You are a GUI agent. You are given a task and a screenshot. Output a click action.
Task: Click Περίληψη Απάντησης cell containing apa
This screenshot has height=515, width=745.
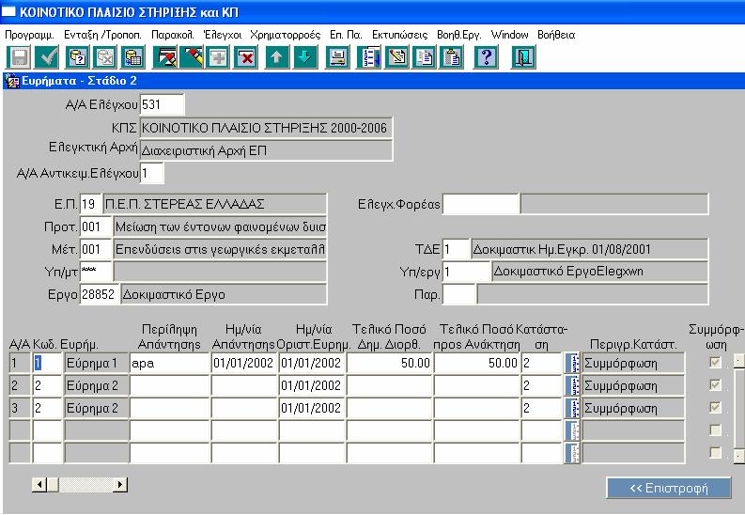pyautogui.click(x=170, y=364)
